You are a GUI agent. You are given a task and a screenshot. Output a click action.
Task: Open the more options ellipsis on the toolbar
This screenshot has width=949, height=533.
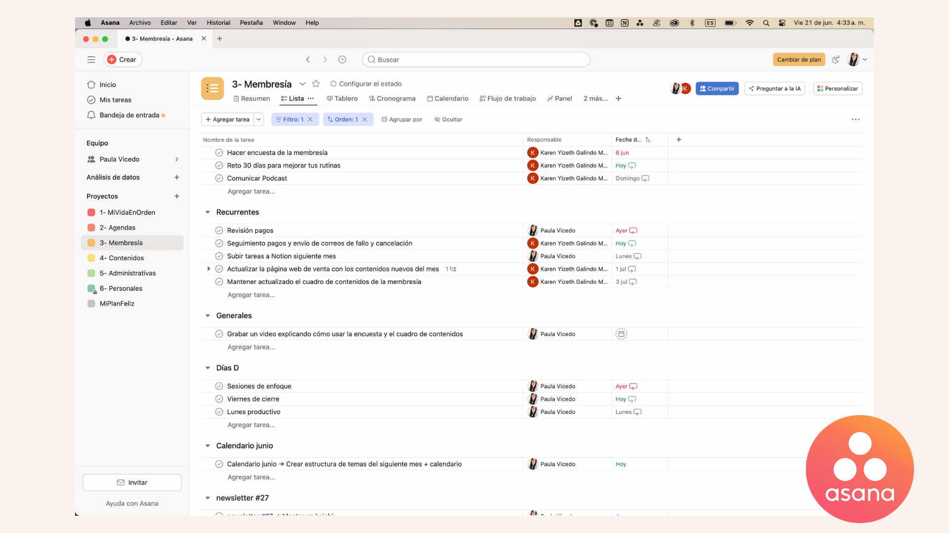(856, 119)
